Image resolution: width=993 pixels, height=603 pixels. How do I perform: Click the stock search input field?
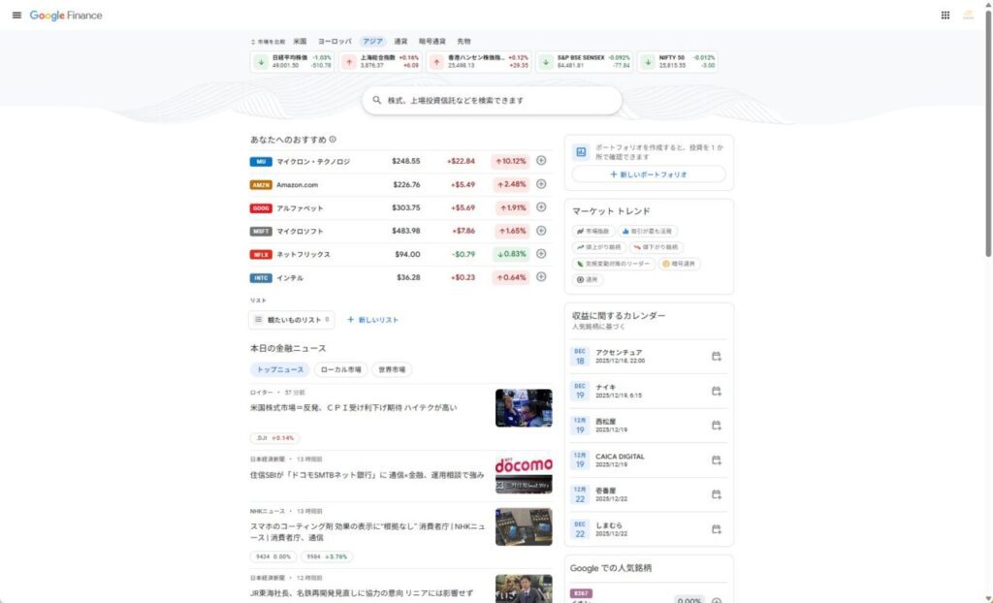coord(495,100)
